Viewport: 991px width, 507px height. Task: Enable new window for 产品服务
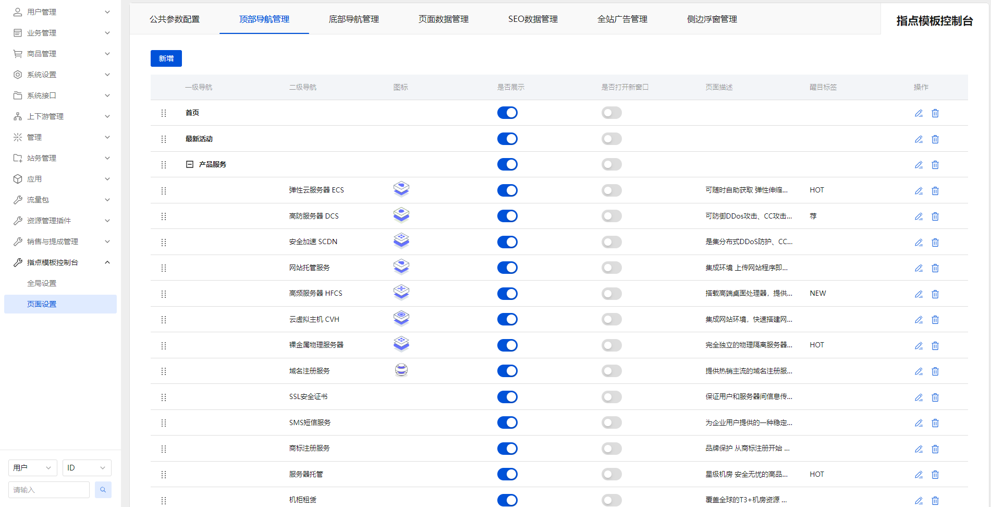click(611, 164)
